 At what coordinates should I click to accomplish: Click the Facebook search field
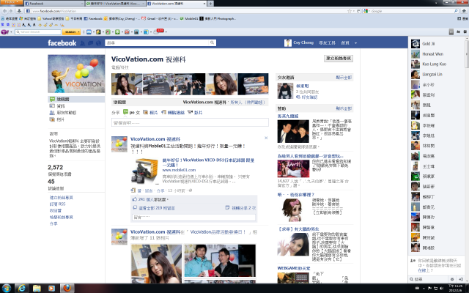click(157, 42)
